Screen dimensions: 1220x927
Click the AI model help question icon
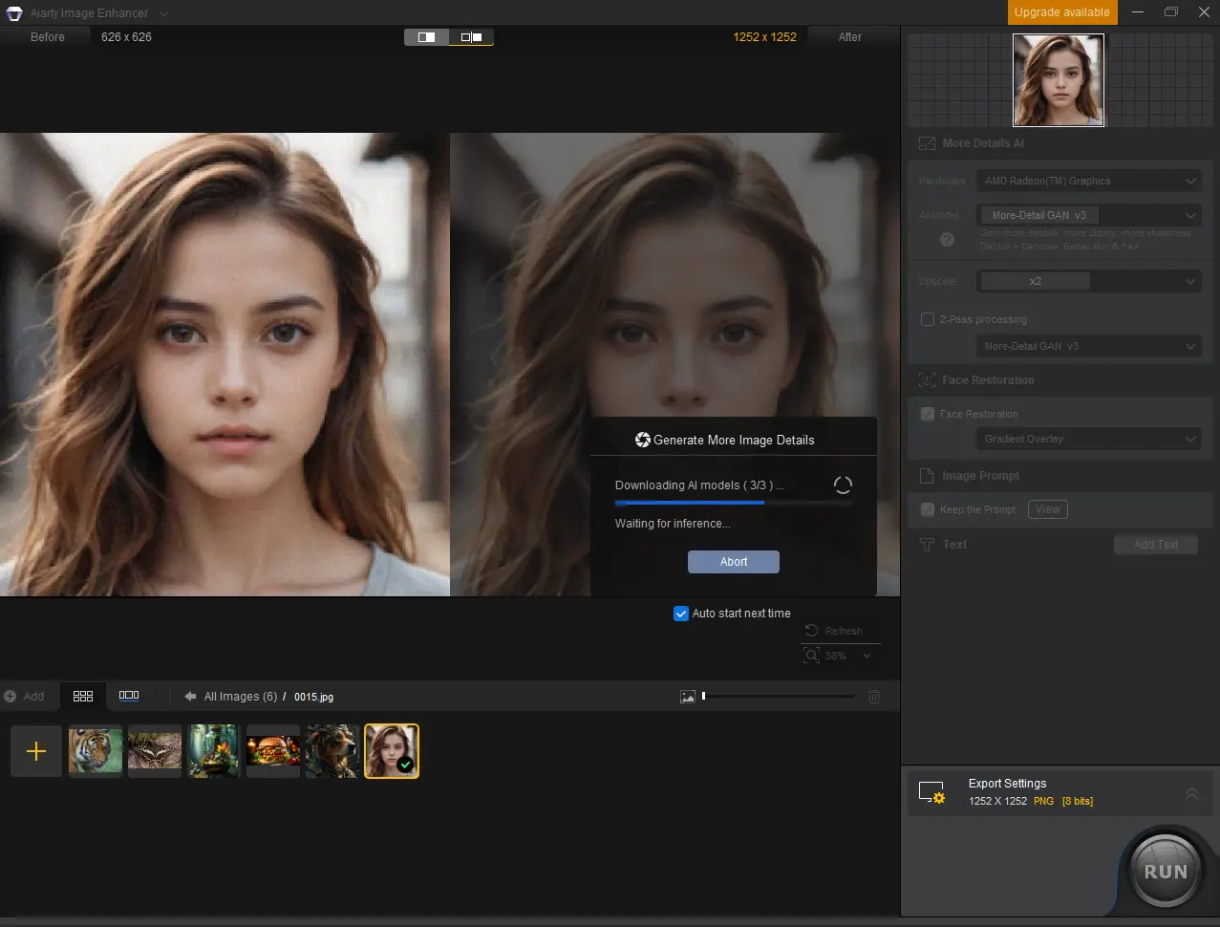point(947,240)
